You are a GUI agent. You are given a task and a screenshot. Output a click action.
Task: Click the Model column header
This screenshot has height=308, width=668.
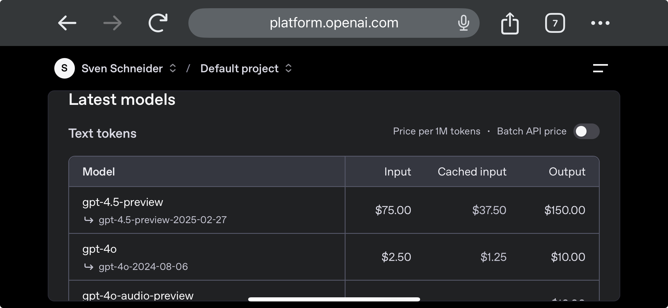[99, 172]
